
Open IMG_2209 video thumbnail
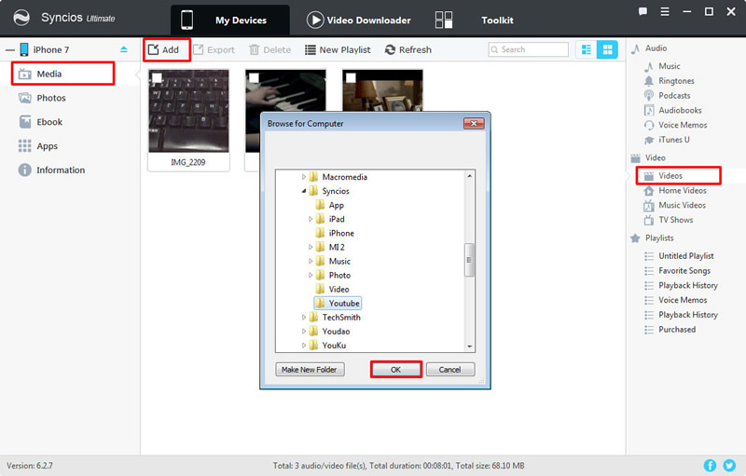click(188, 111)
